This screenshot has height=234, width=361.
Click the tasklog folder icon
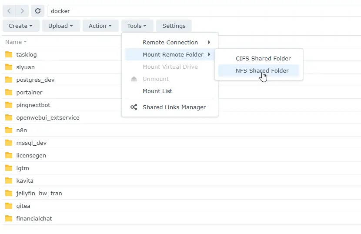tap(9, 54)
